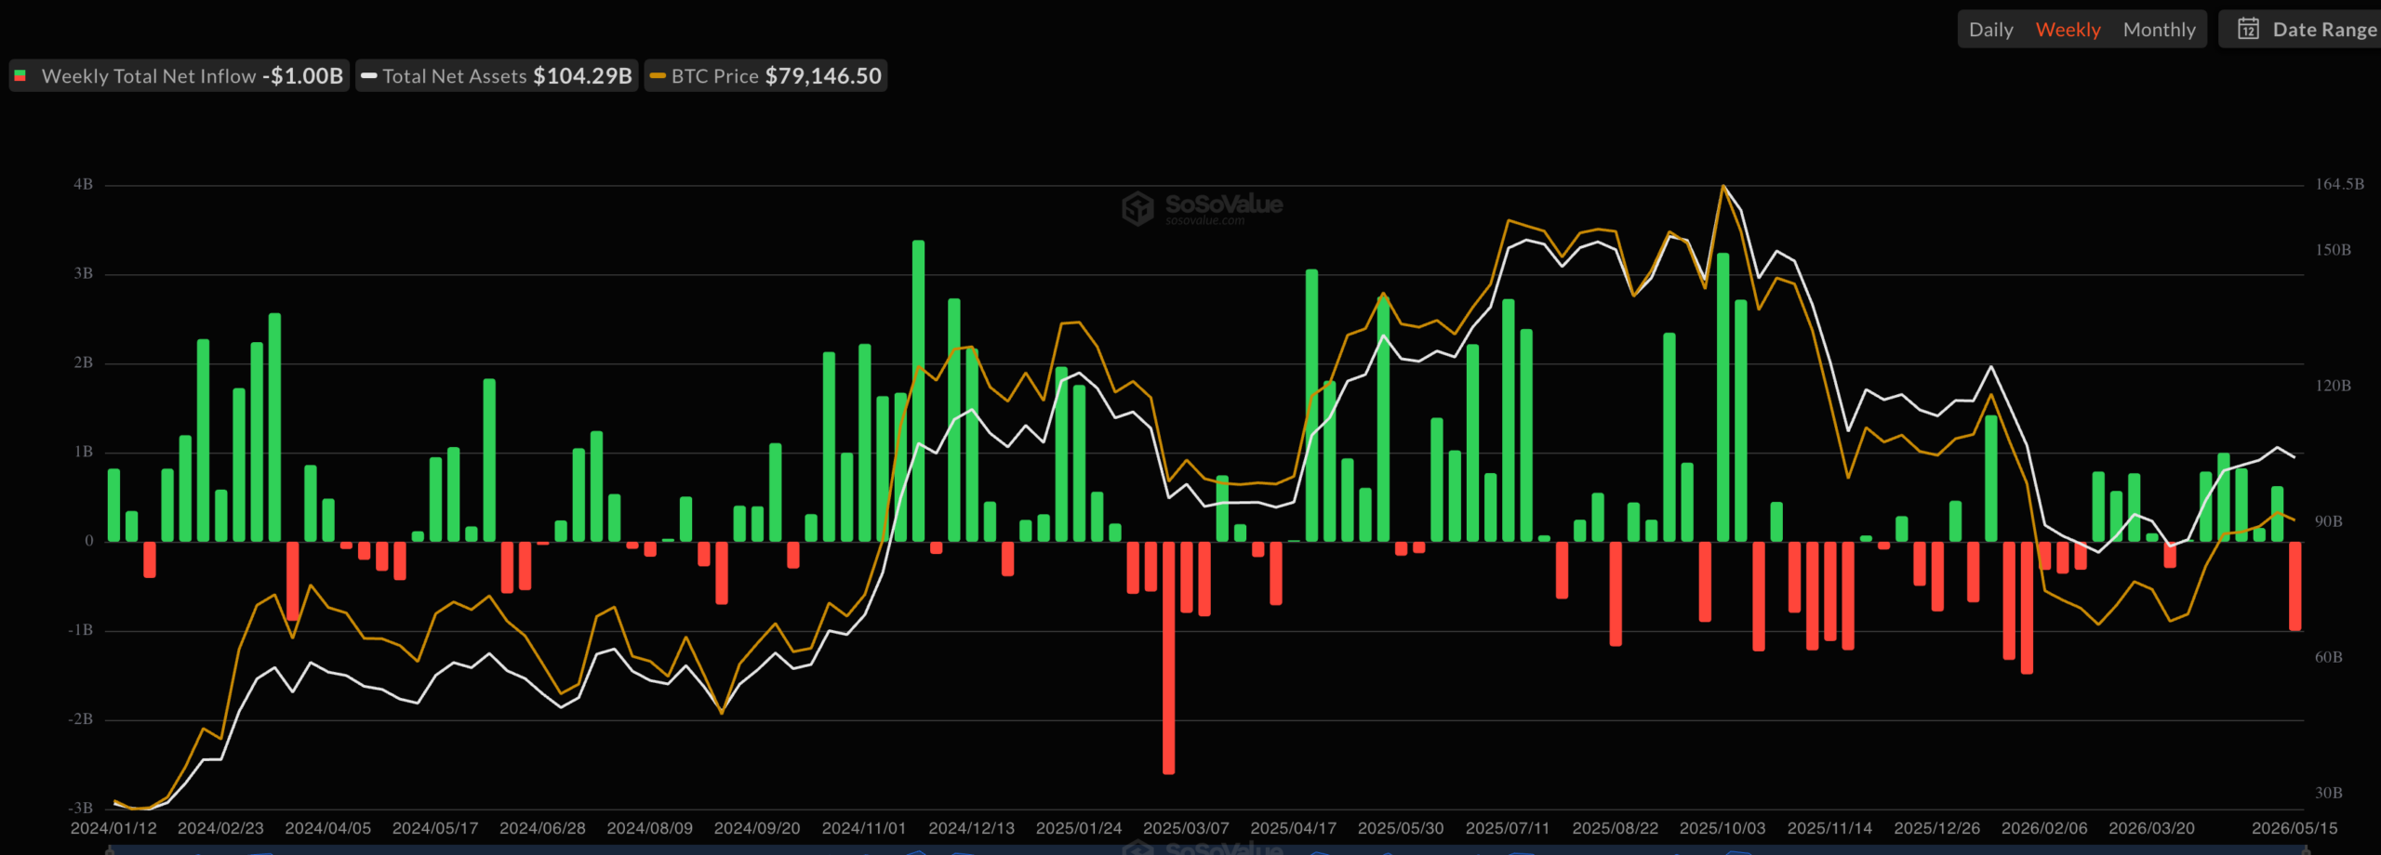Click the 120B right axis label
Screen dimensions: 2381x855
[x=2333, y=386]
